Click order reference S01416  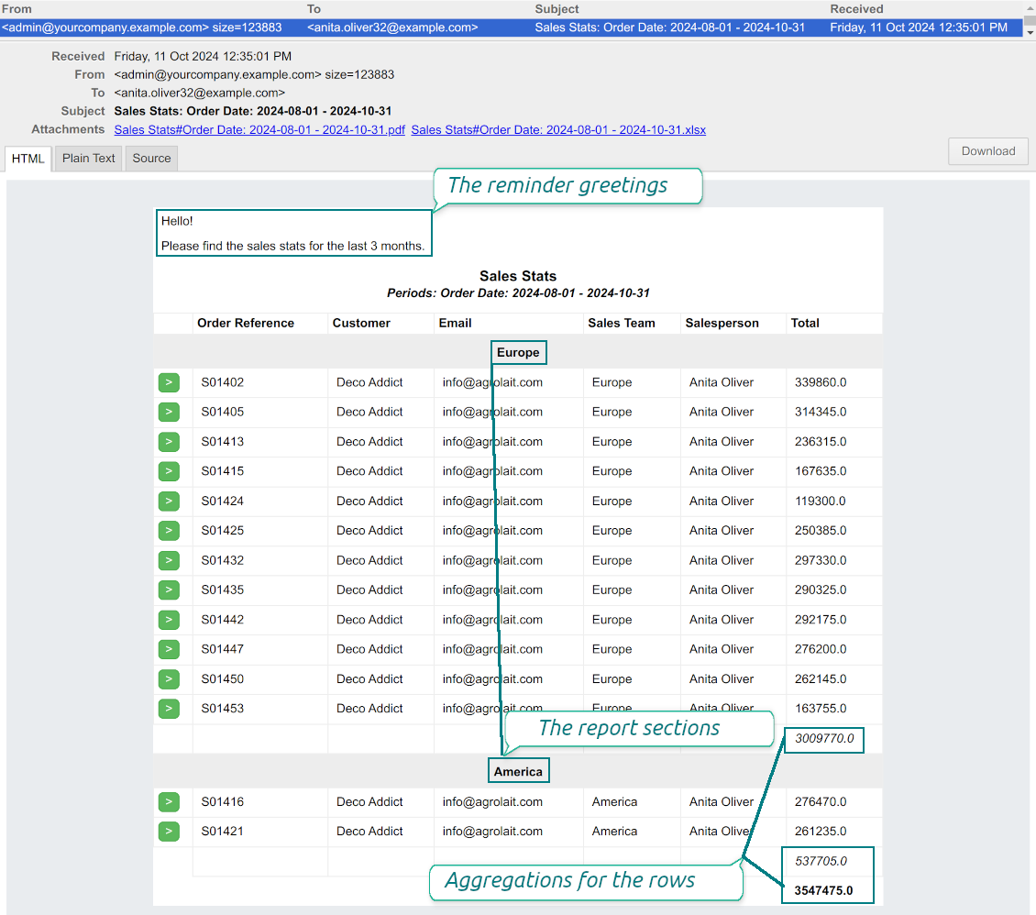click(223, 802)
